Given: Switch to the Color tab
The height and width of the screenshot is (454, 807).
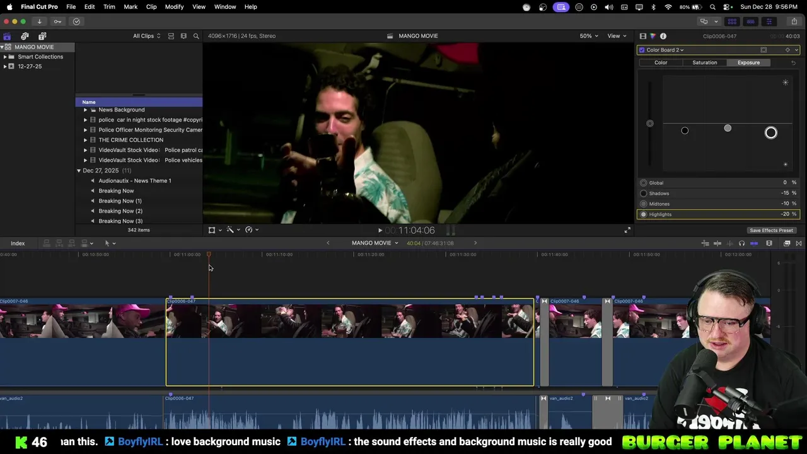Looking at the screenshot, I should [661, 62].
